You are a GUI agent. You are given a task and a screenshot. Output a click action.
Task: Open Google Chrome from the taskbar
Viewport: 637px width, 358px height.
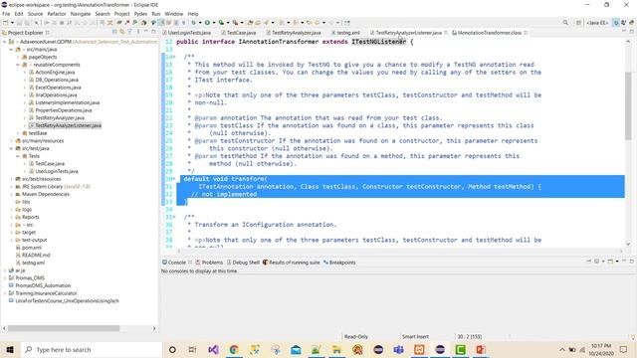click(x=234, y=349)
